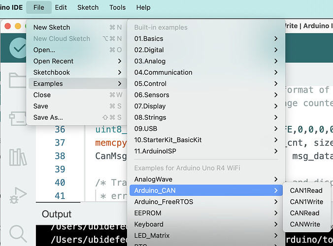Screen dimensions: 333x246
Task: Expand the 05.Control examples submenu
Action: (x=206, y=84)
